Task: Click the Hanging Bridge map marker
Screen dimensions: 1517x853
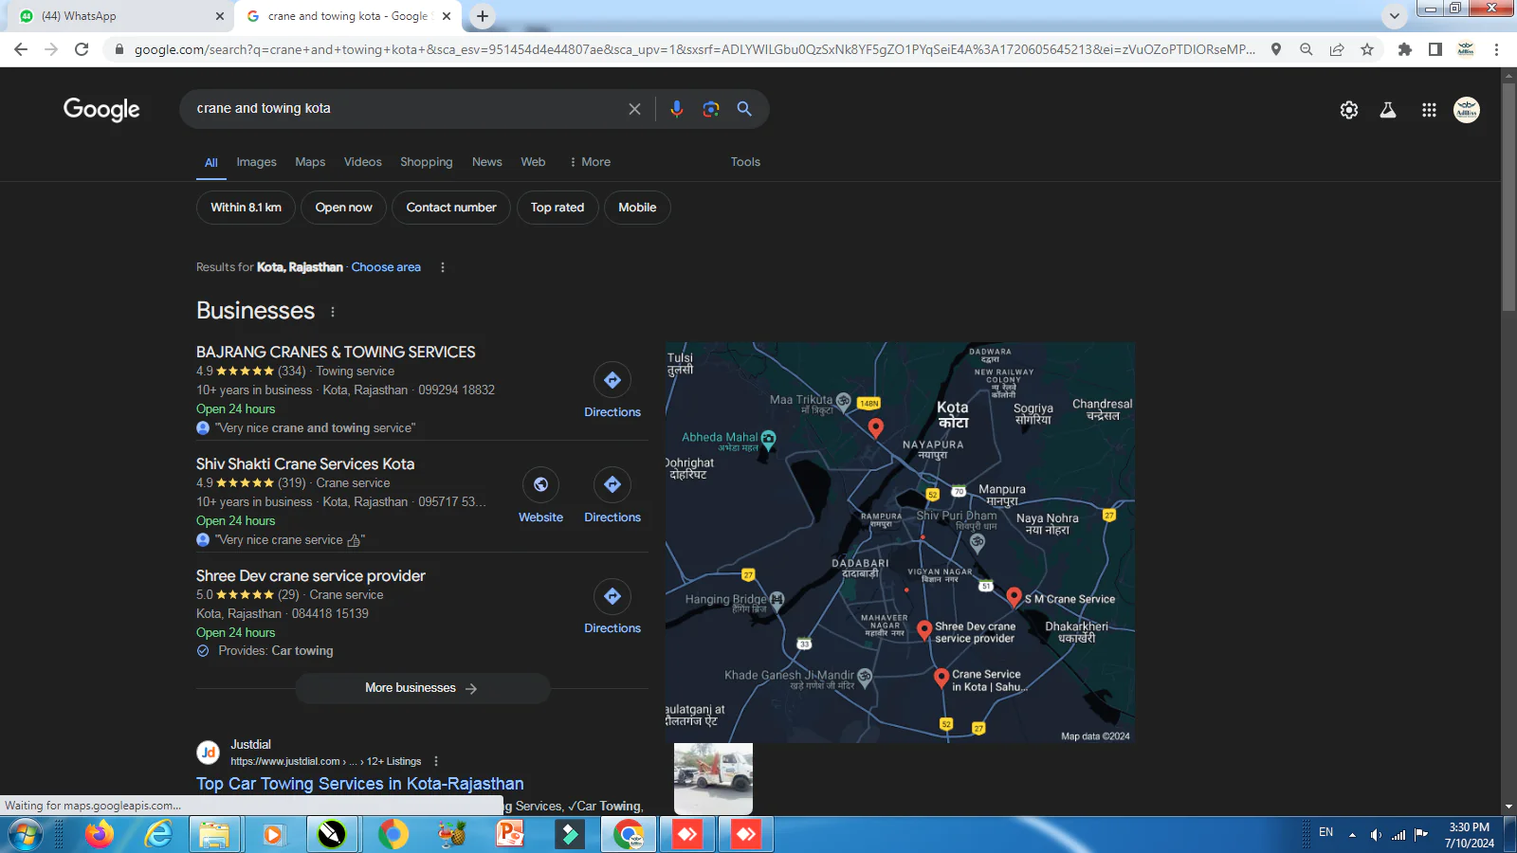Action: click(x=777, y=599)
